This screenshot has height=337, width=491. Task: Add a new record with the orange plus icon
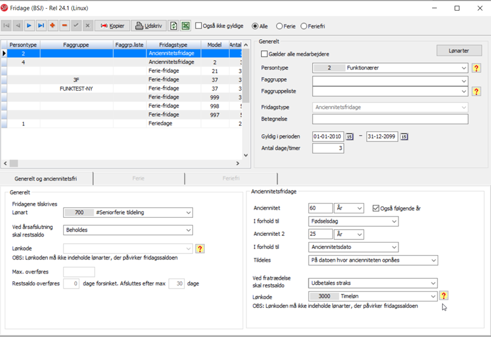point(53,26)
